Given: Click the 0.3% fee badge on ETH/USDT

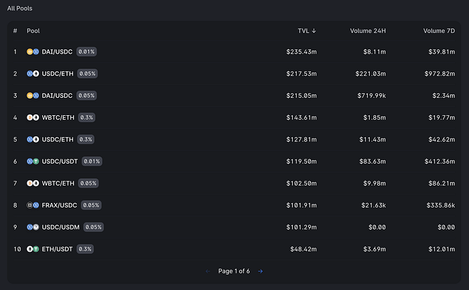Looking at the screenshot, I should pyautogui.click(x=85, y=249).
